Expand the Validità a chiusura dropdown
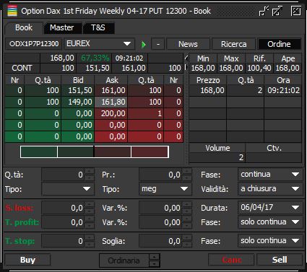 (x=270, y=188)
